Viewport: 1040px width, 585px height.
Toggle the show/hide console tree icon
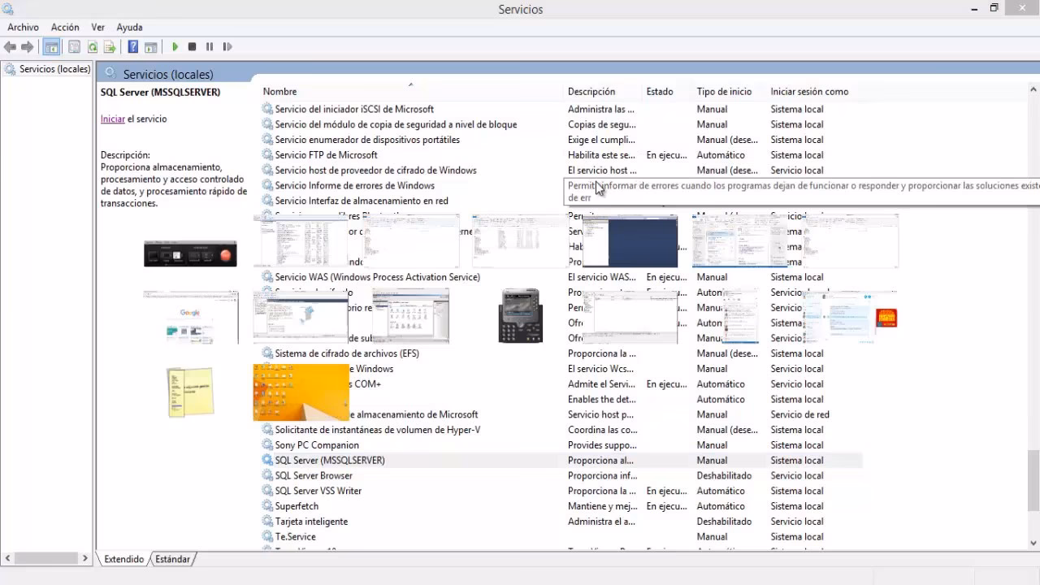click(x=51, y=47)
